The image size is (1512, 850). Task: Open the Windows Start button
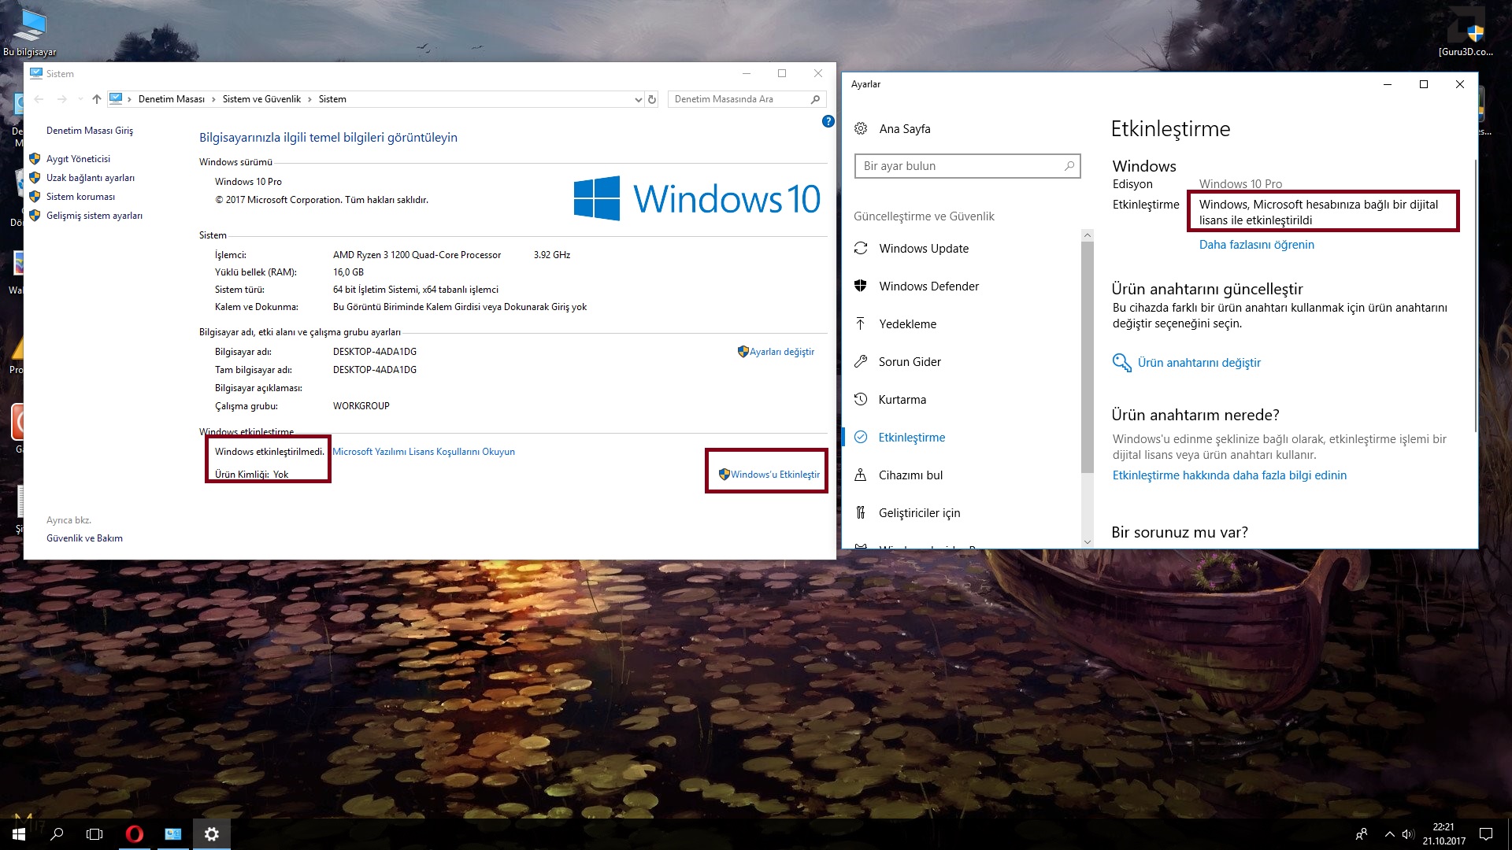pos(19,833)
